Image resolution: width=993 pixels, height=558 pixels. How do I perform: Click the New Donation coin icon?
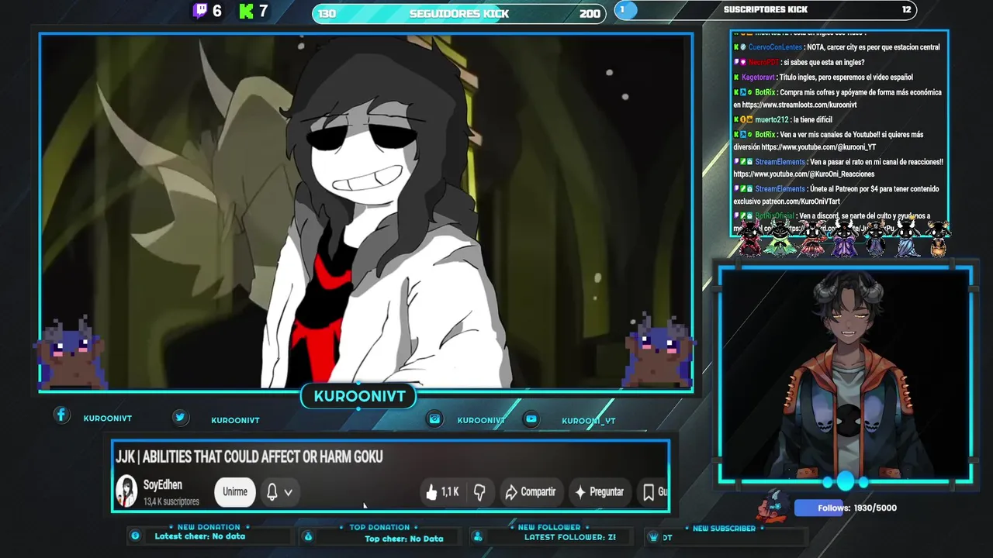point(135,536)
